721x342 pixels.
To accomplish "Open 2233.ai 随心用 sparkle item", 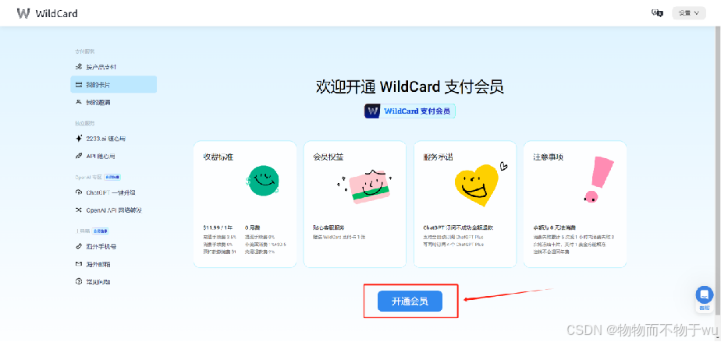I will click(79, 138).
